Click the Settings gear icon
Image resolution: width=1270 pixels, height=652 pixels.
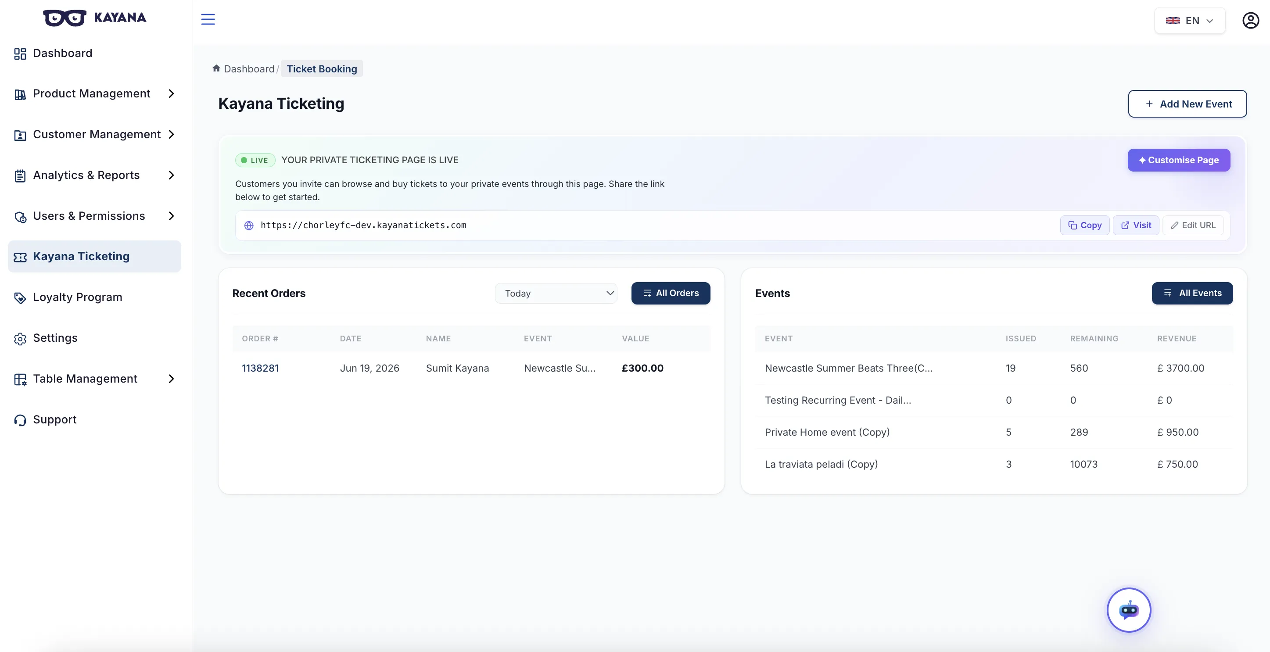click(x=20, y=339)
